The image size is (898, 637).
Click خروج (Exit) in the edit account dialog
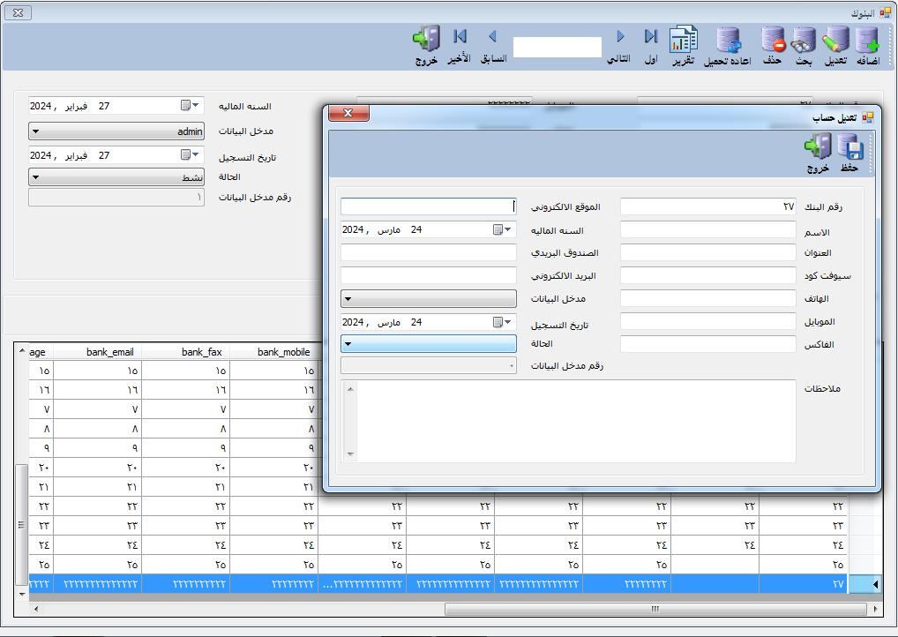(x=818, y=148)
